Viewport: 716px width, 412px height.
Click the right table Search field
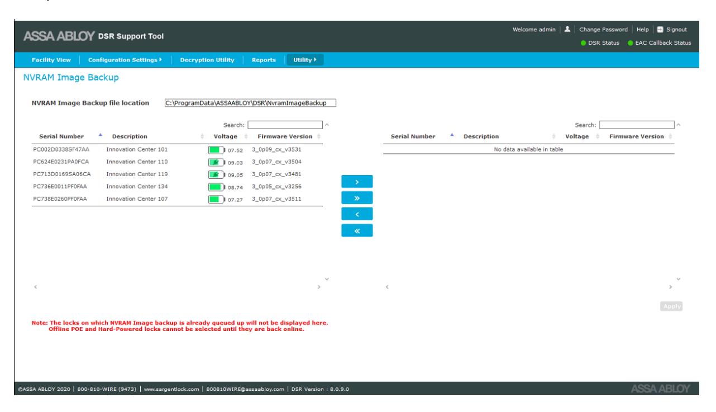pyautogui.click(x=637, y=125)
